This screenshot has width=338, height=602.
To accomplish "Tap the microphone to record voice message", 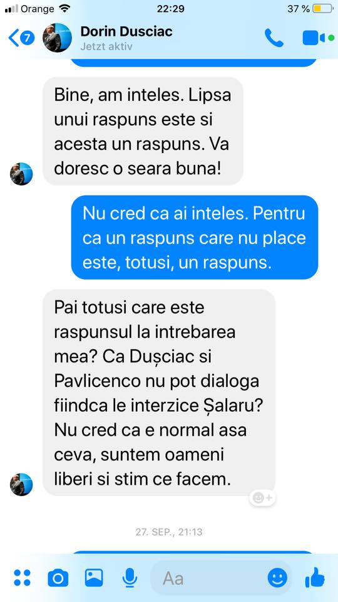I will pos(130,578).
